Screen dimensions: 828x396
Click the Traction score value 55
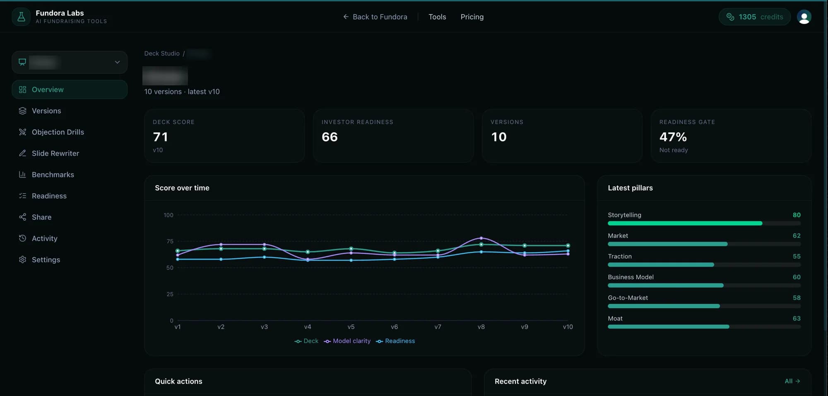tap(797, 256)
